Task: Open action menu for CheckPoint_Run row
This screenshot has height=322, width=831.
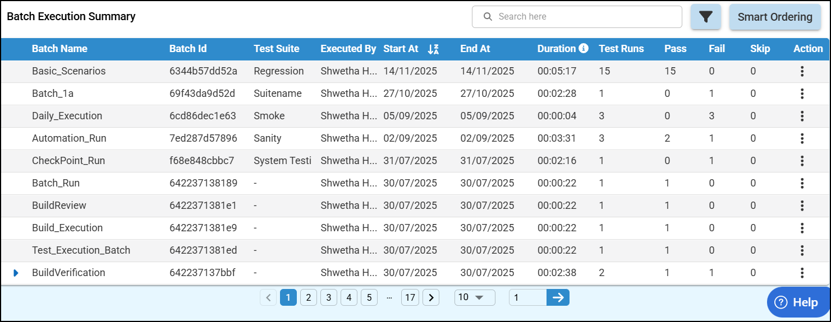Action: coord(802,161)
